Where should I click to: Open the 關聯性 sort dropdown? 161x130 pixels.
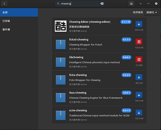[152, 12]
